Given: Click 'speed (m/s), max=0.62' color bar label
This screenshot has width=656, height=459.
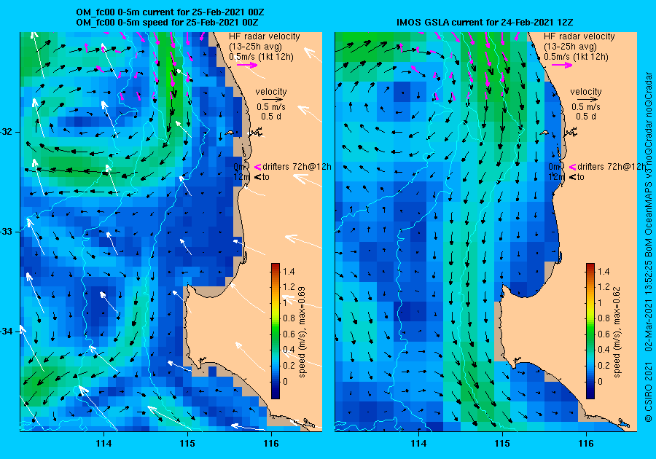Looking at the screenshot, I should (x=617, y=332).
